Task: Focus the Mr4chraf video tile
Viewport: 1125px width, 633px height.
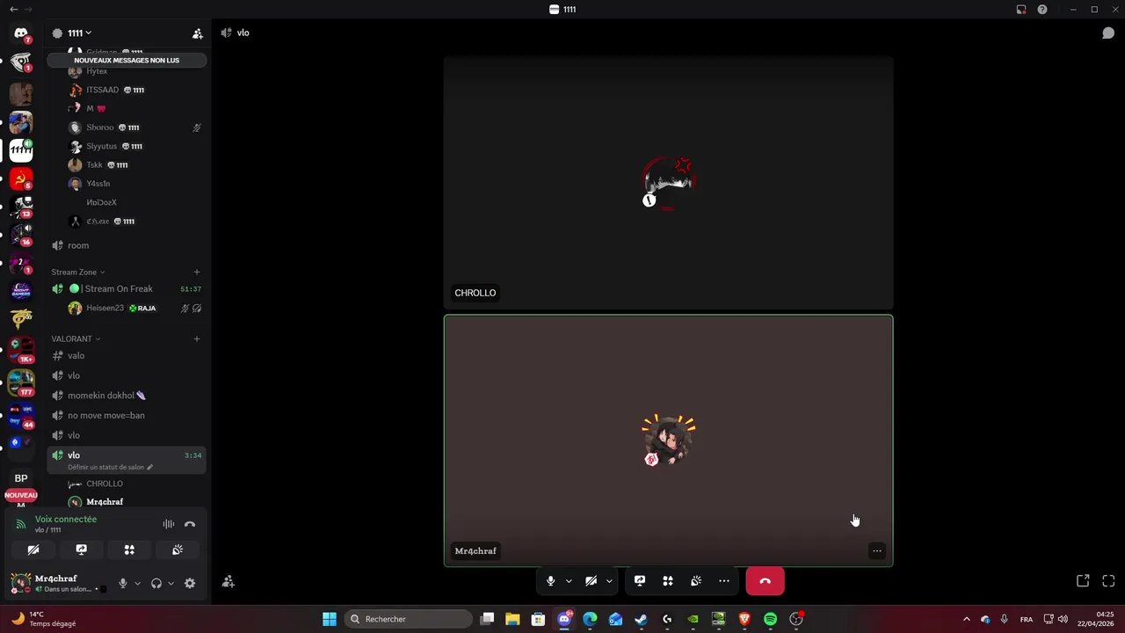Action: click(x=668, y=440)
